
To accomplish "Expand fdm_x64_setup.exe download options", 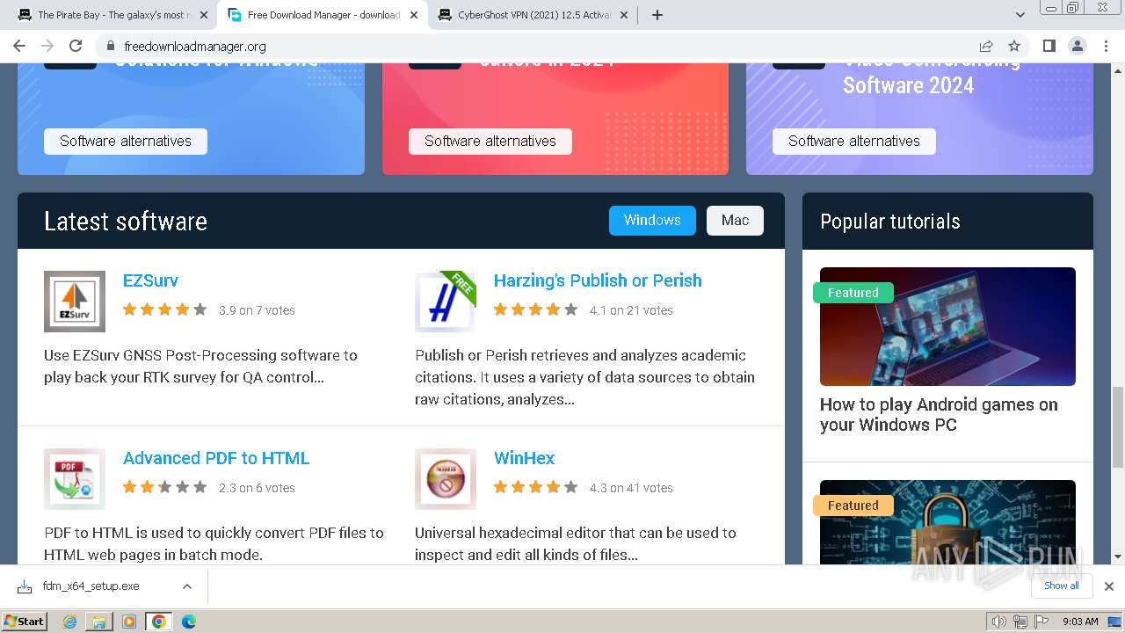I will [186, 586].
